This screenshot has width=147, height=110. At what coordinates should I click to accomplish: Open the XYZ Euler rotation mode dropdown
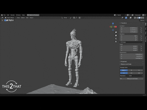click(131, 42)
